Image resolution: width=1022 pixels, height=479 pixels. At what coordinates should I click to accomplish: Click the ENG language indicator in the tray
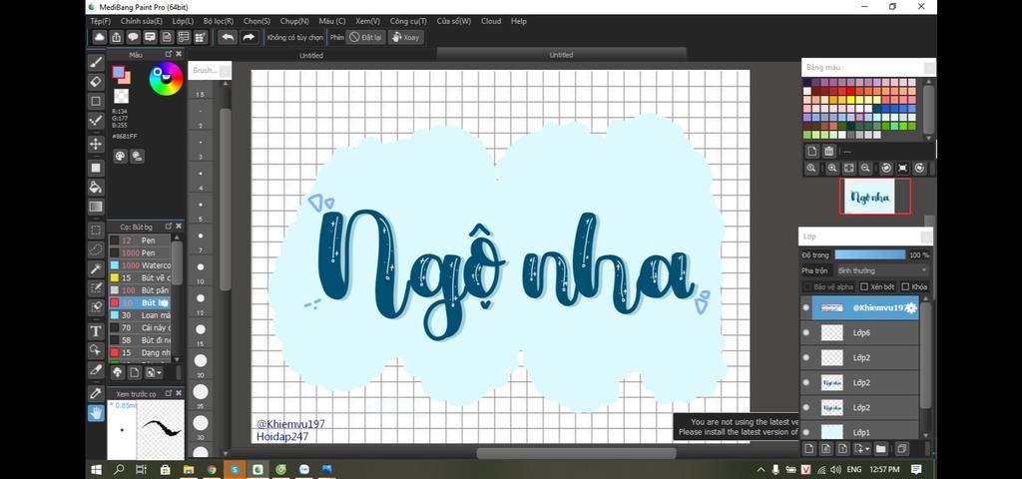tap(854, 469)
